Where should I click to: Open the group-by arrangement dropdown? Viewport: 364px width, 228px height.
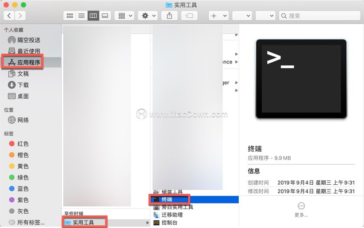[125, 16]
